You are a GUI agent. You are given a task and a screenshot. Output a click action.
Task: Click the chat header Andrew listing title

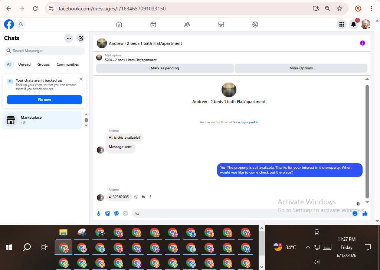pyautogui.click(x=145, y=44)
